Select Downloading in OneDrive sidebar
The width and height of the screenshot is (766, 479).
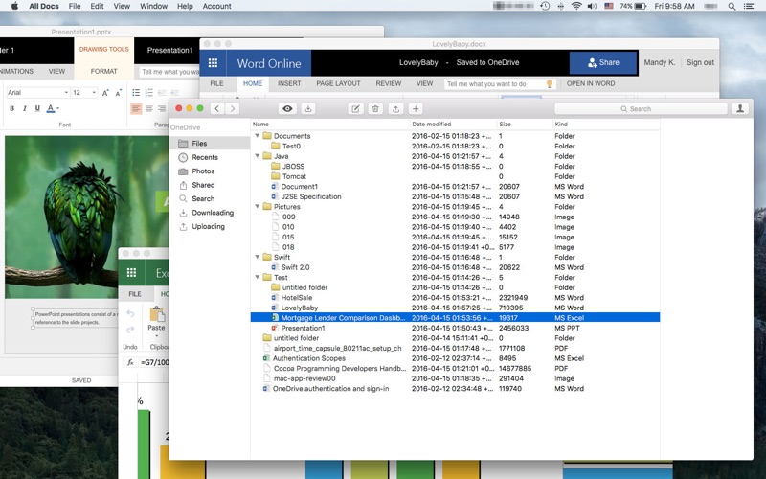(x=209, y=213)
